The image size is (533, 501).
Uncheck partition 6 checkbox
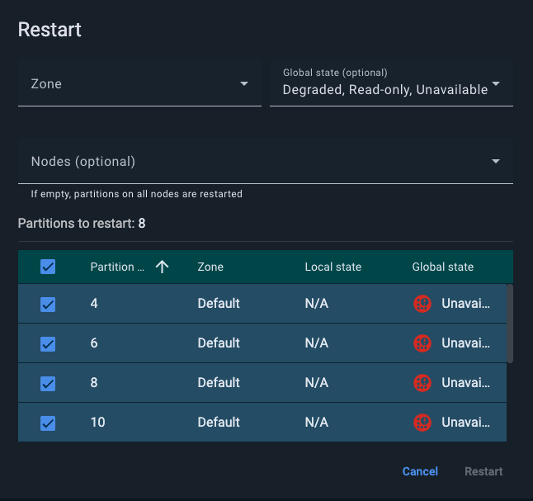pos(48,344)
